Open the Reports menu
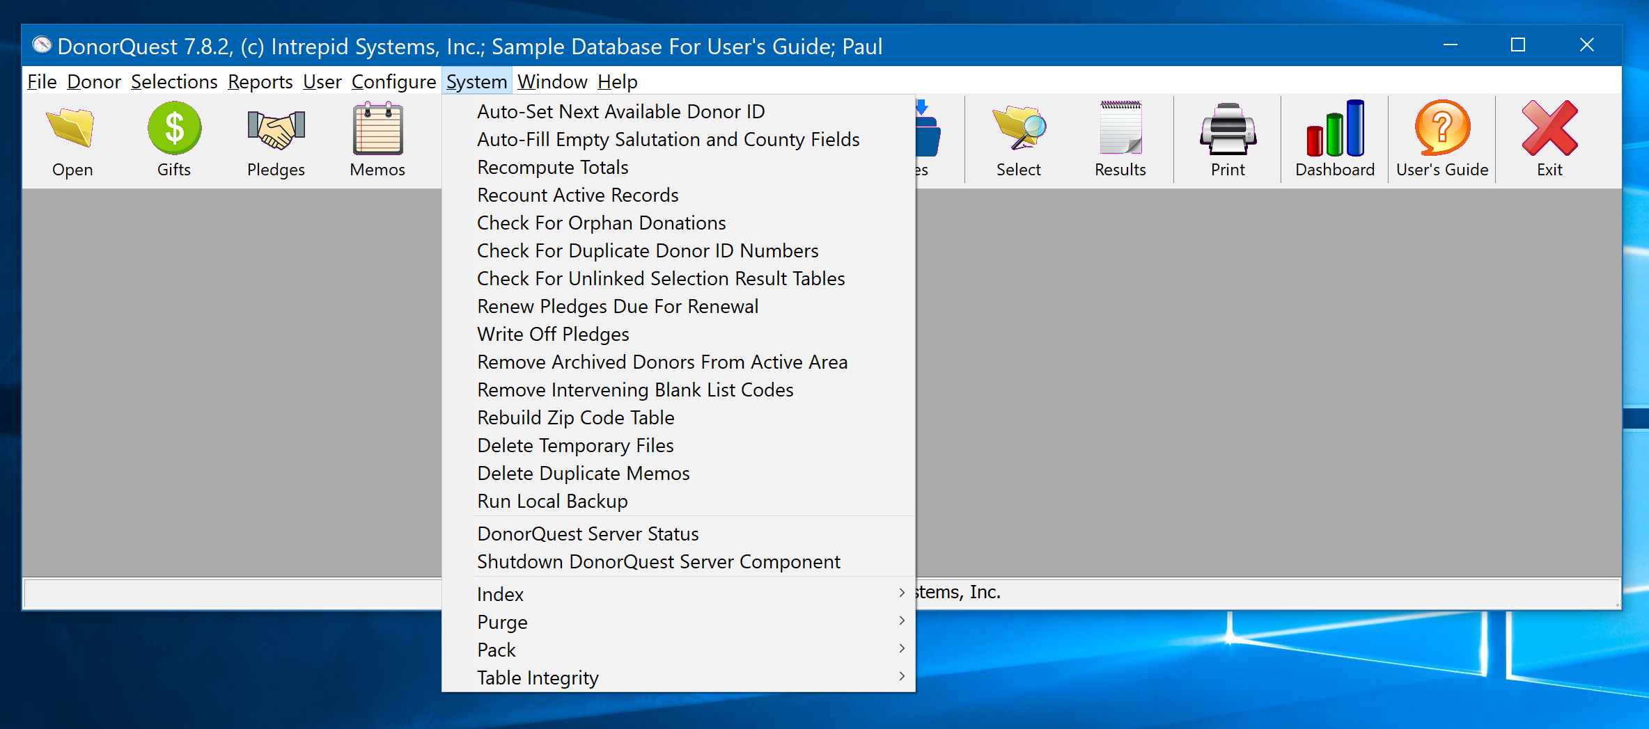Viewport: 1649px width, 729px height. [260, 81]
